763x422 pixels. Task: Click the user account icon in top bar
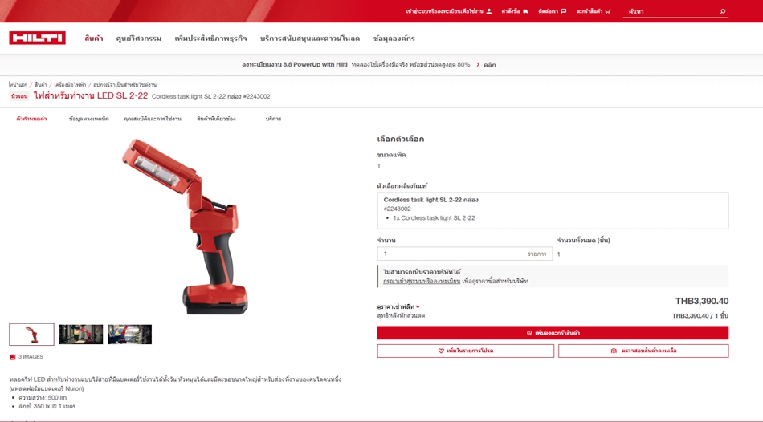click(489, 11)
